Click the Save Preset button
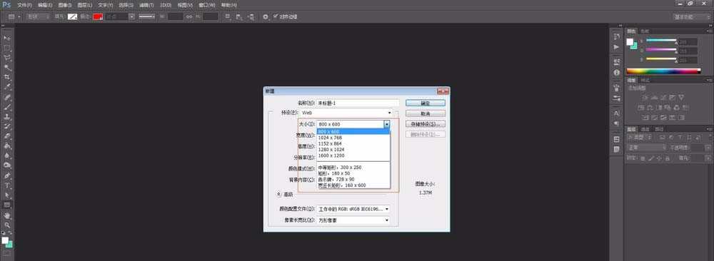The image size is (714, 261). coord(426,123)
